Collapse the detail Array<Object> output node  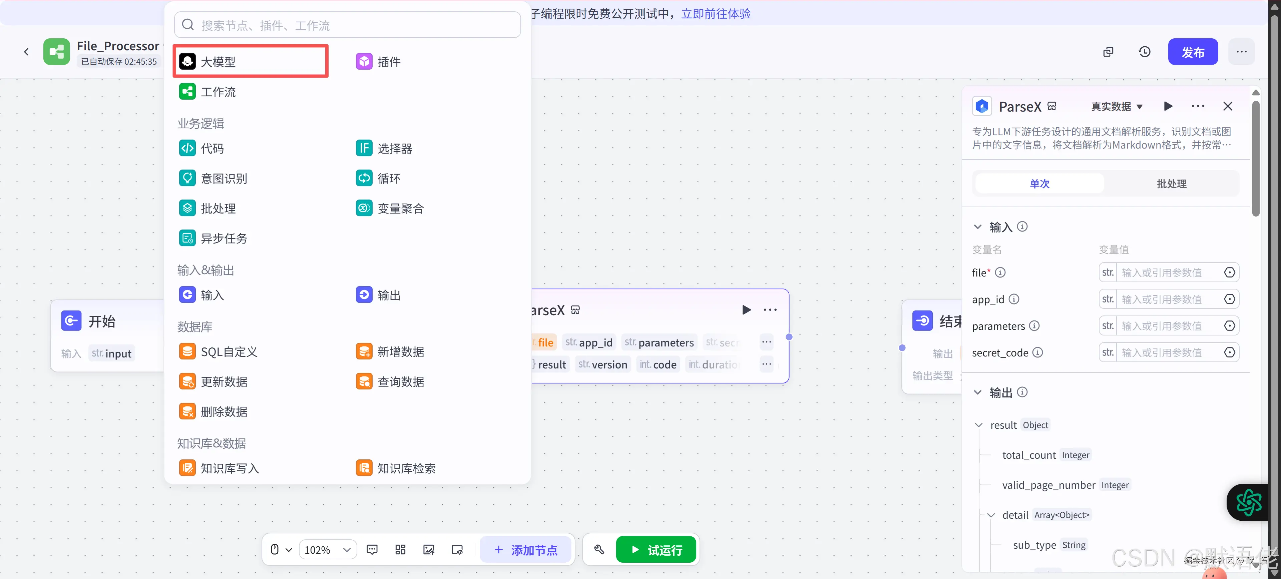coord(991,514)
